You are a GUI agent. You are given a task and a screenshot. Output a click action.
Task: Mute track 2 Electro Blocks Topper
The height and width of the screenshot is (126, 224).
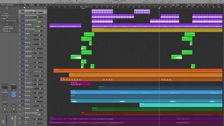tap(26, 17)
